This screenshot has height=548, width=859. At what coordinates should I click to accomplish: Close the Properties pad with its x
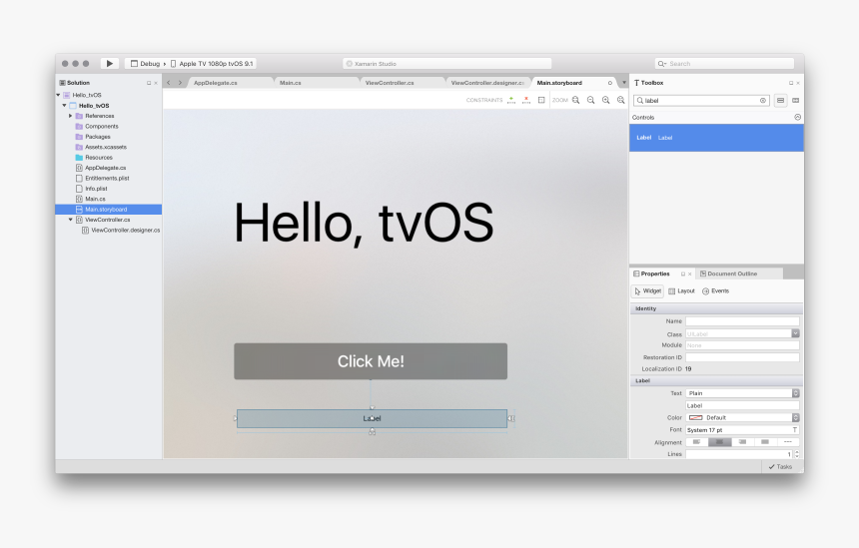tap(690, 274)
